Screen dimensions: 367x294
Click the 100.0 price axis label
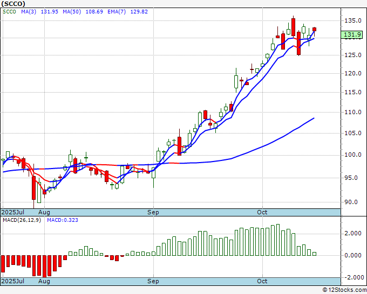coord(353,155)
